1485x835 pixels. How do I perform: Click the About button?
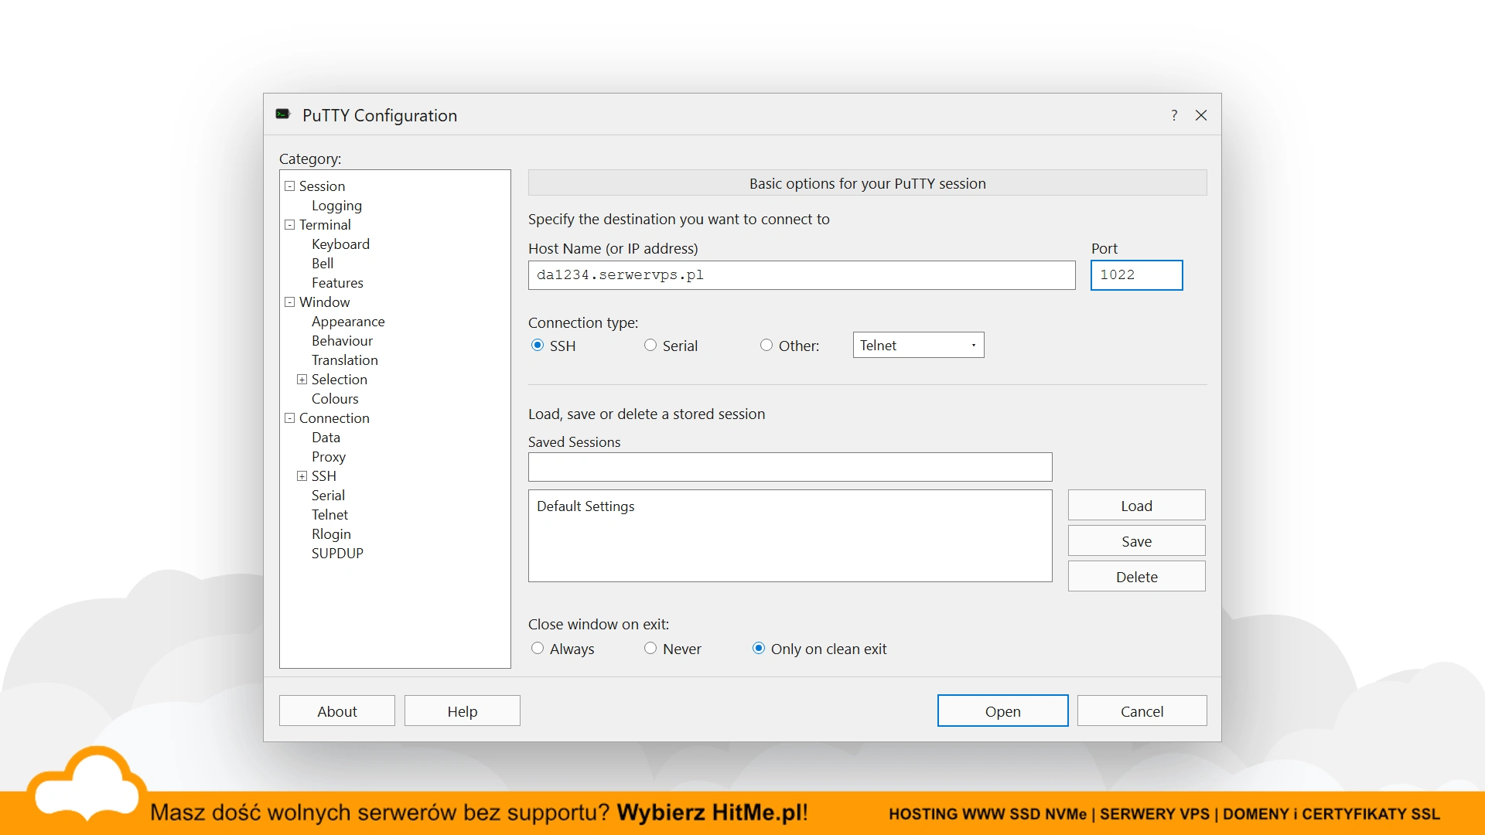[337, 711]
